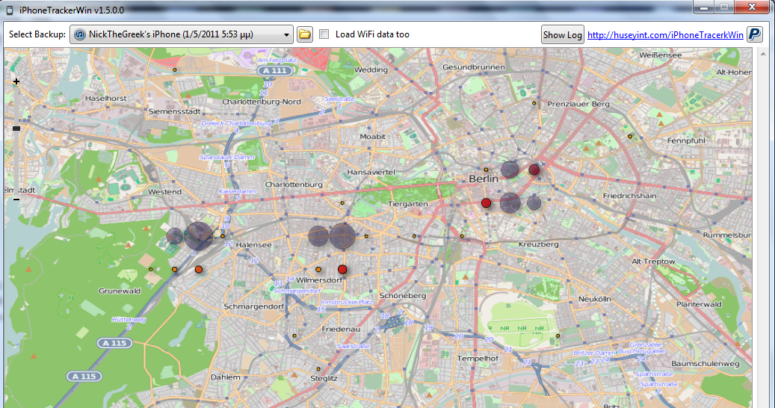Click the Gesundbrunnen label
Viewport: 775px width, 408px height.
[x=474, y=67]
